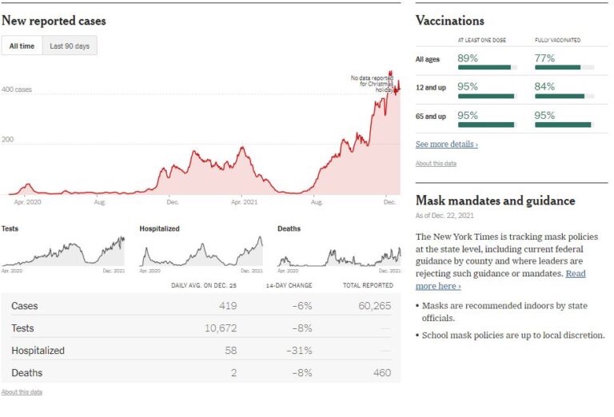Select the All time tab
The image size is (614, 417).
(22, 46)
